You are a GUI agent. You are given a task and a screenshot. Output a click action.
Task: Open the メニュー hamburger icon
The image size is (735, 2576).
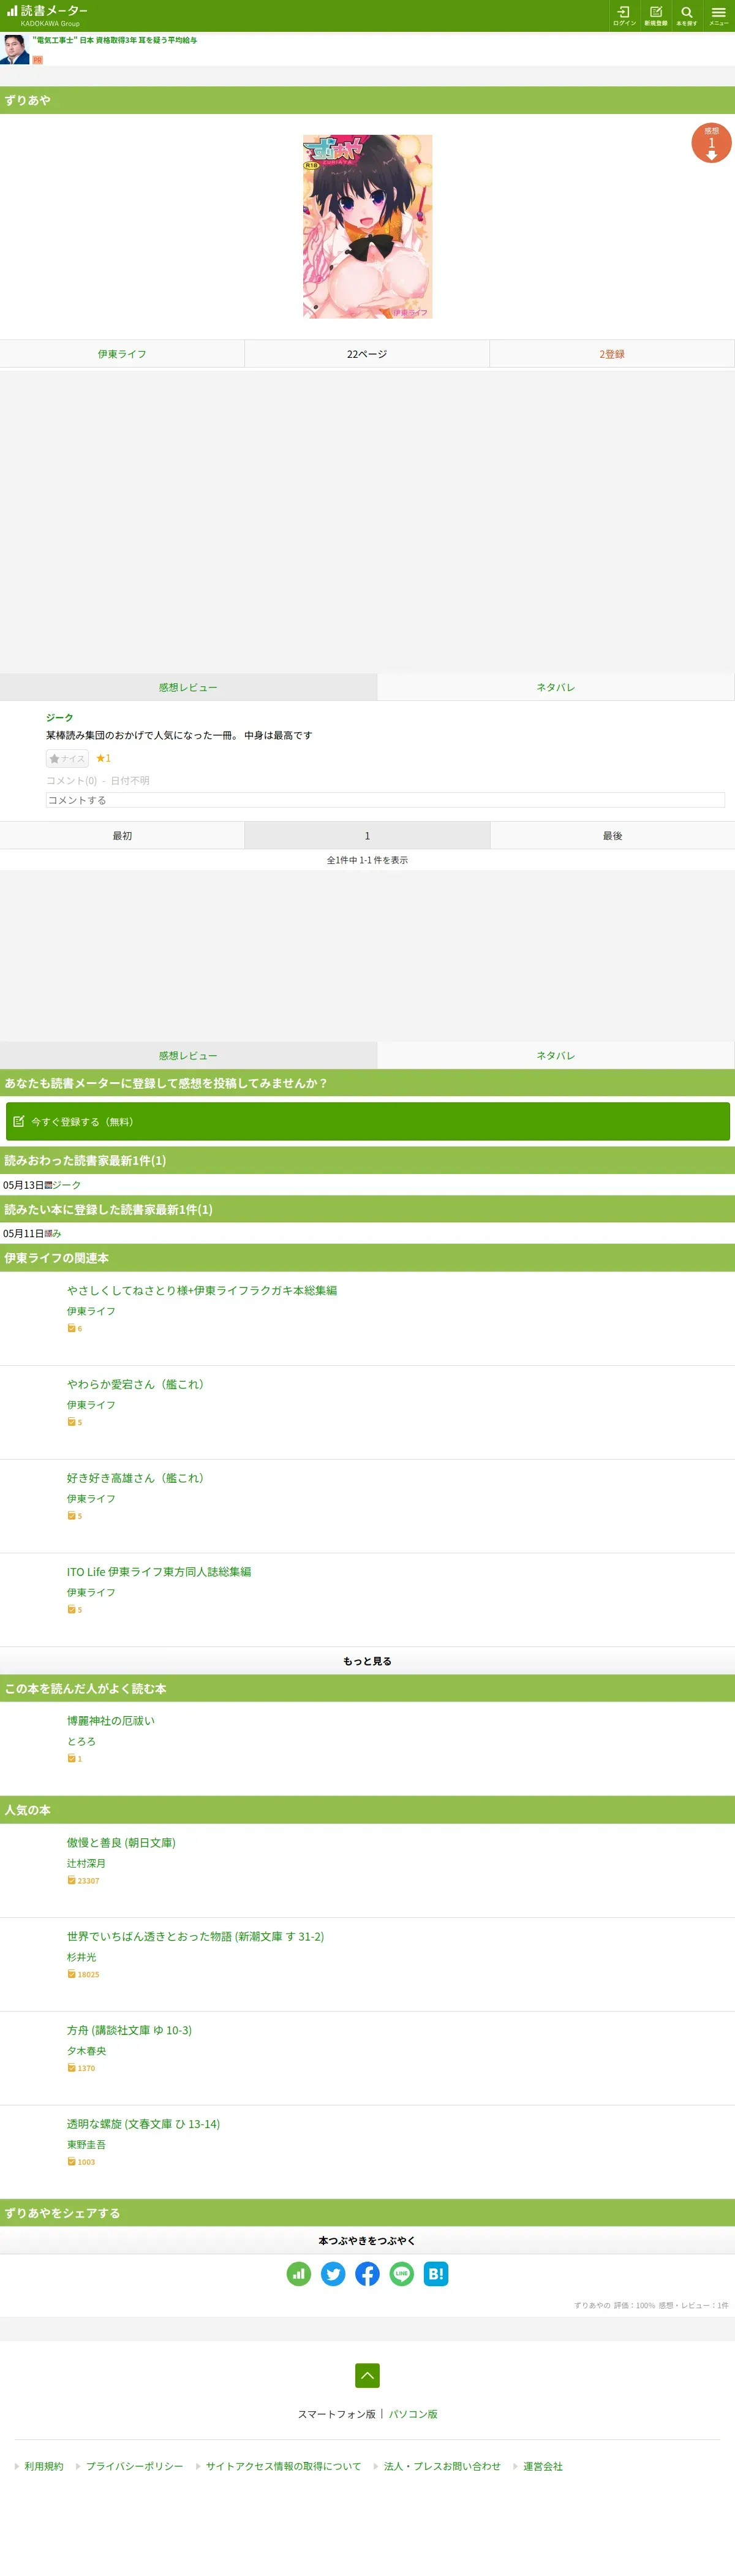point(718,15)
